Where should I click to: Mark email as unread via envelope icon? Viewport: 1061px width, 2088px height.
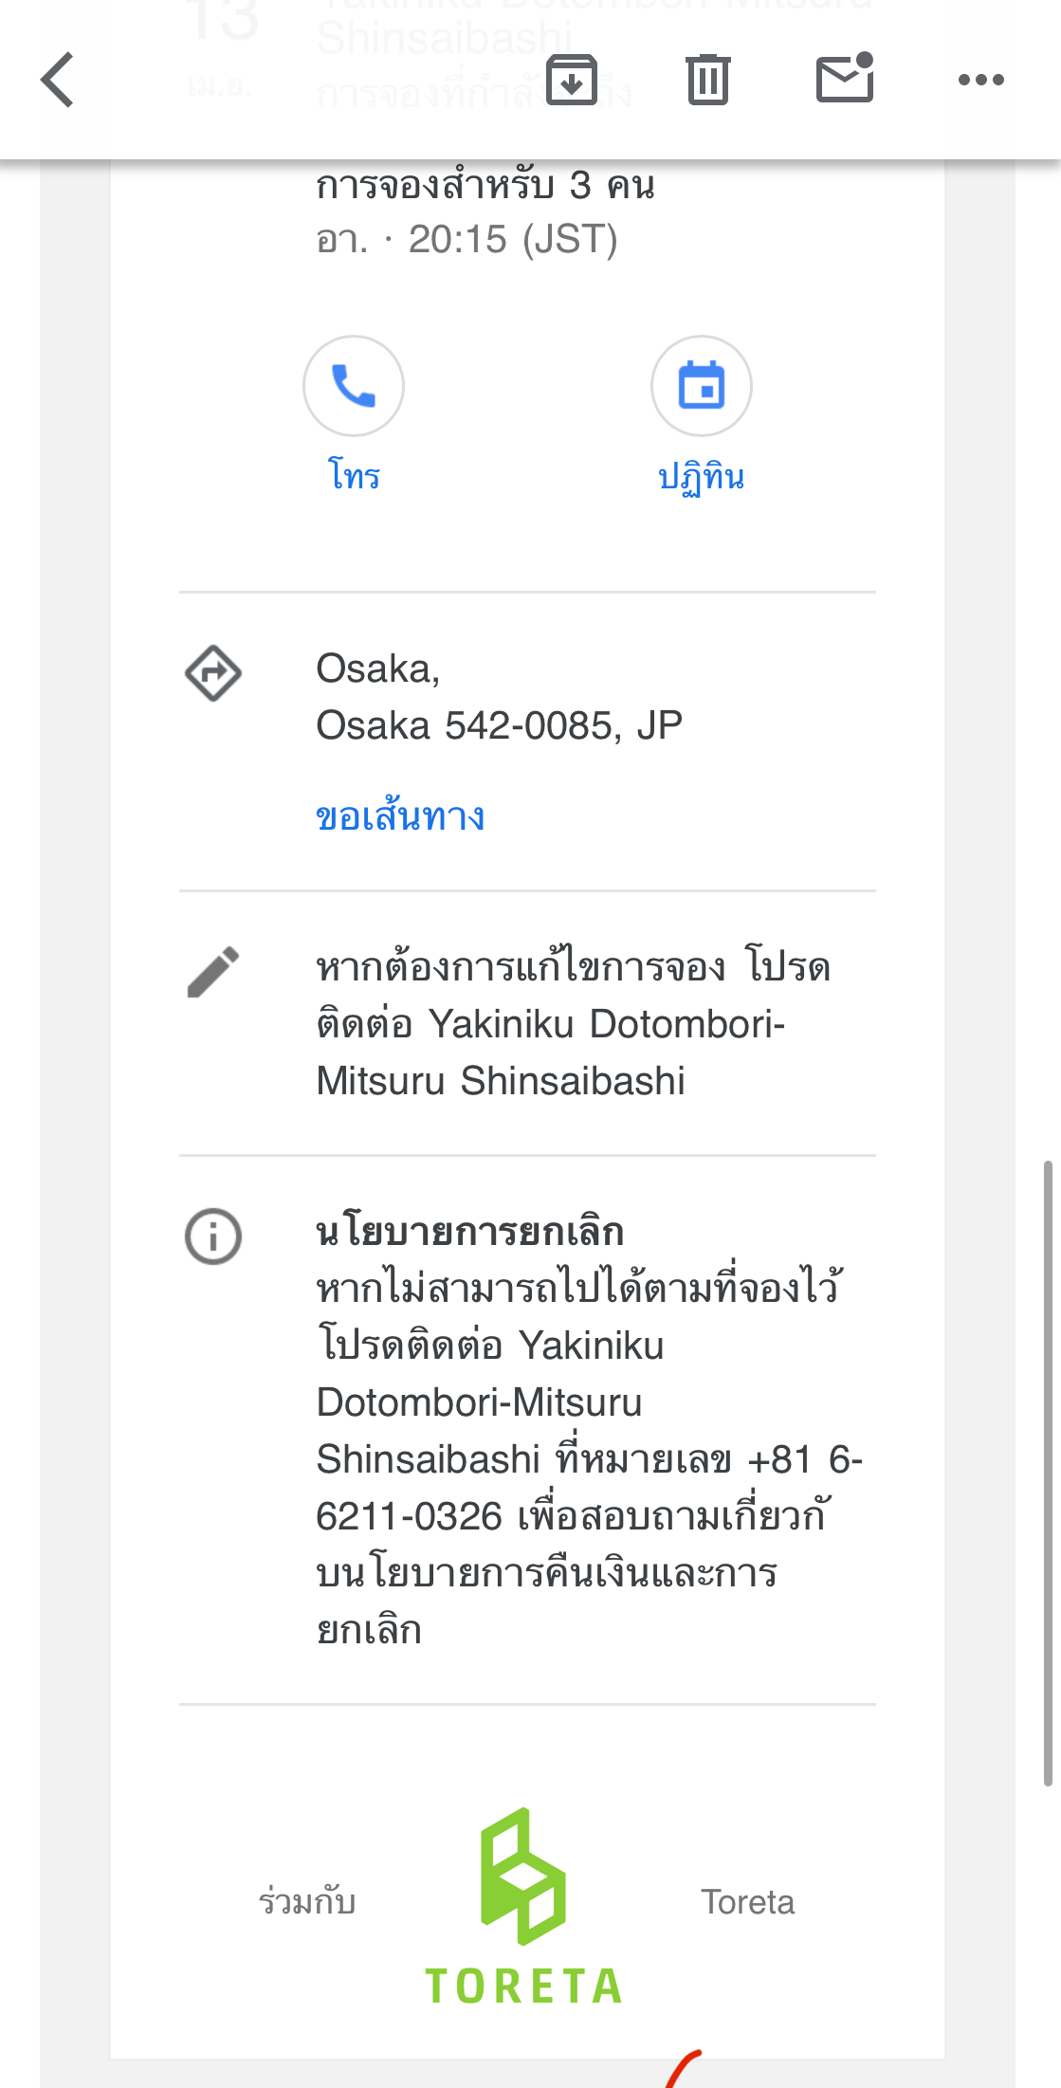(845, 78)
